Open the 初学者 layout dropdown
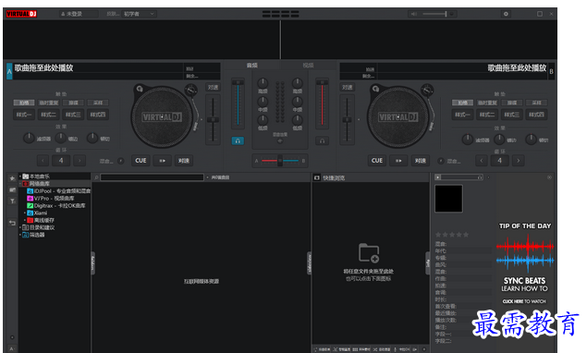 coord(139,14)
